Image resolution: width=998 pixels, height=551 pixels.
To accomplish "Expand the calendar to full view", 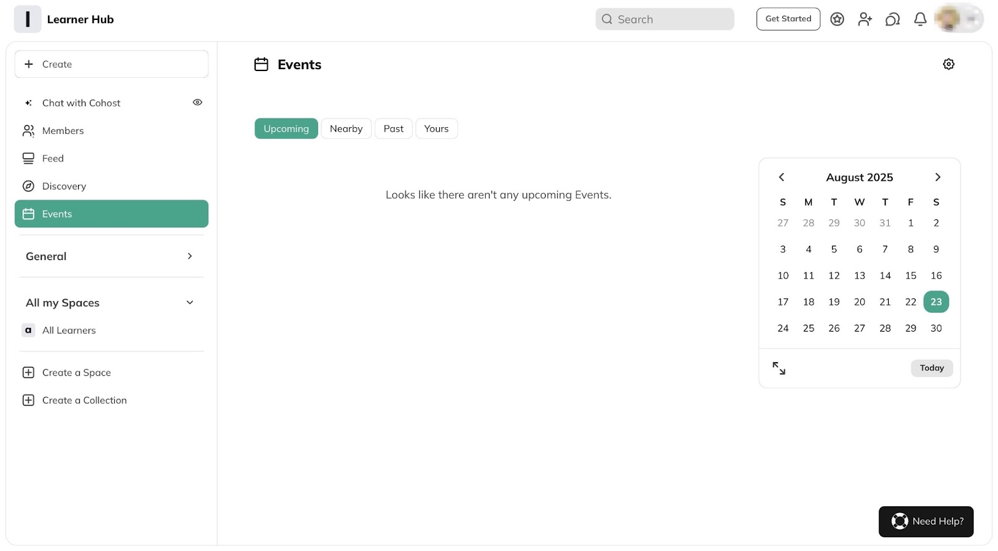I will 779,368.
